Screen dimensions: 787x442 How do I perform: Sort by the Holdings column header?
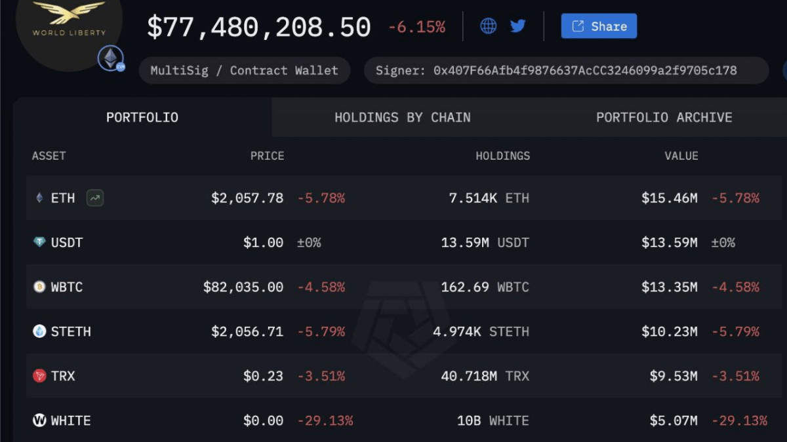(502, 156)
